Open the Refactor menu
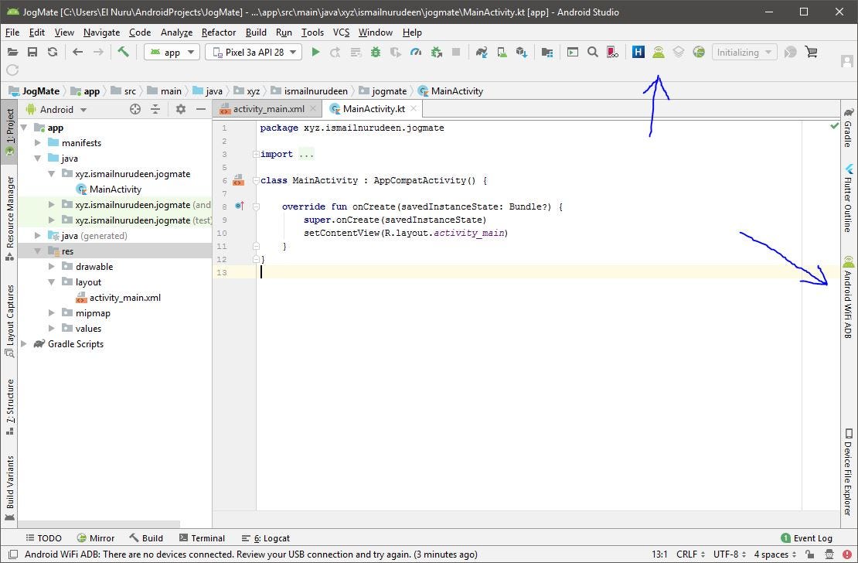The width and height of the screenshot is (858, 563). [218, 32]
